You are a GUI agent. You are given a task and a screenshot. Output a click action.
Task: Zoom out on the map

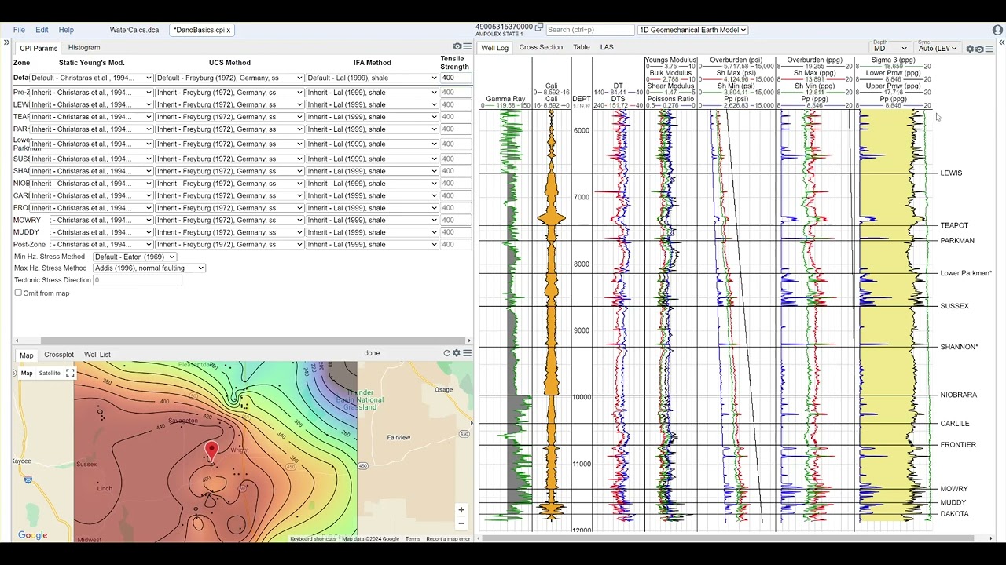(461, 523)
